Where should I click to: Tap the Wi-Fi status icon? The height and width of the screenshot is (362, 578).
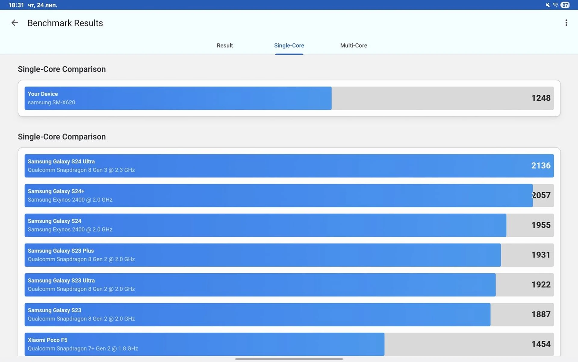click(555, 5)
